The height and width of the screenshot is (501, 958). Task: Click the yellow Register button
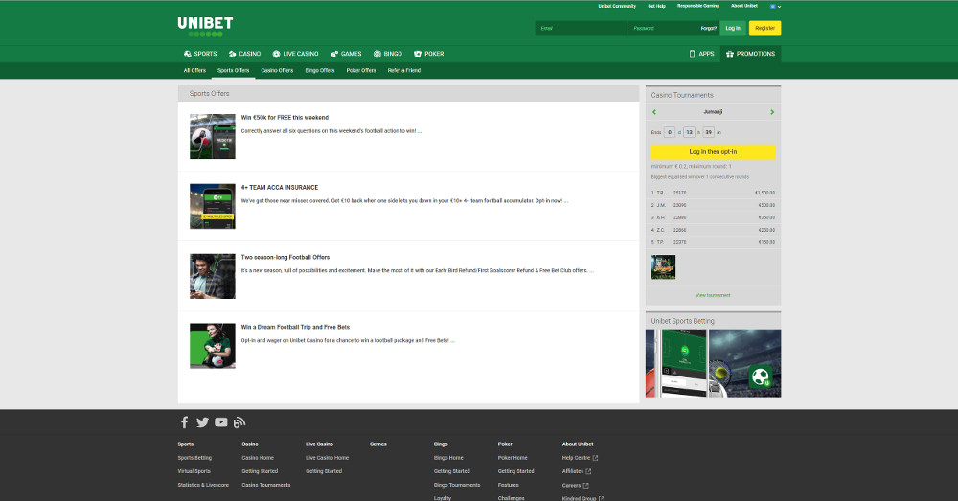click(764, 28)
